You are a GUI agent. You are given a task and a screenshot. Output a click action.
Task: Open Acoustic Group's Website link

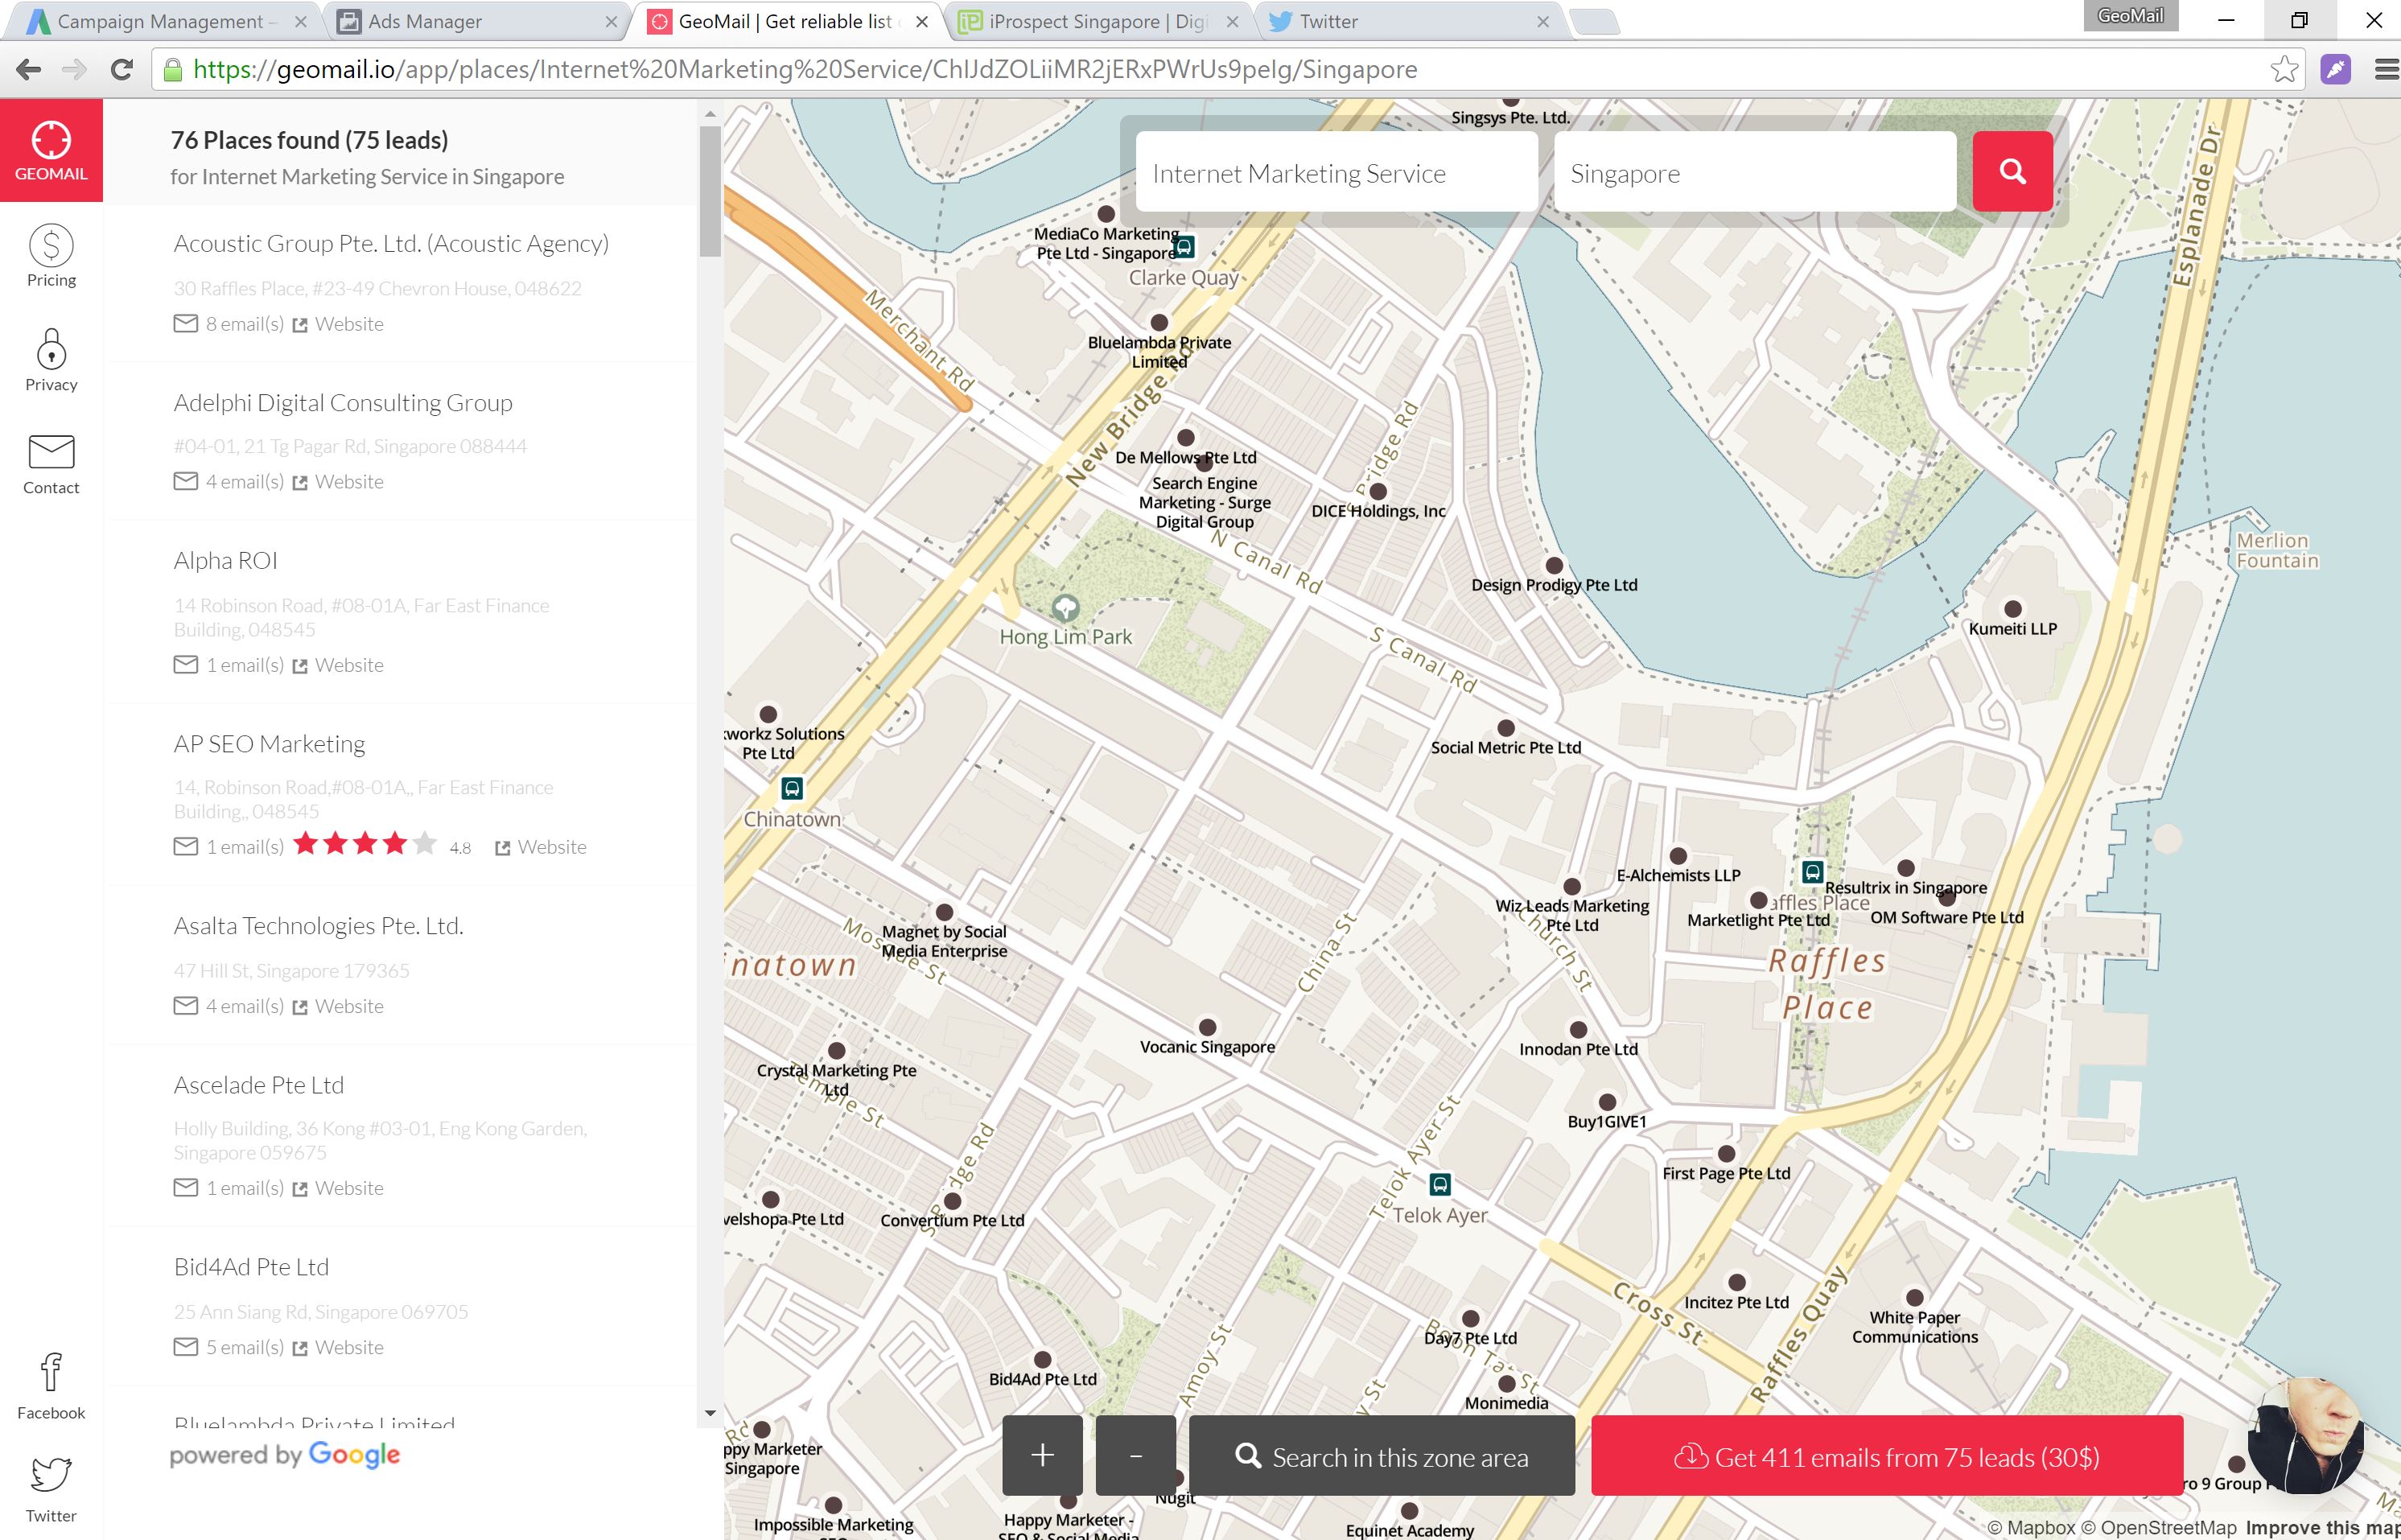click(338, 324)
